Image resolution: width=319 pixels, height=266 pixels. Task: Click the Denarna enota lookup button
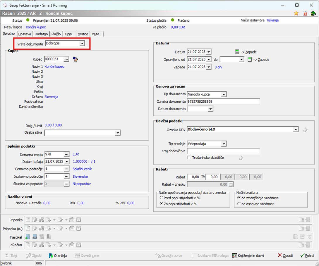[x=67, y=154]
